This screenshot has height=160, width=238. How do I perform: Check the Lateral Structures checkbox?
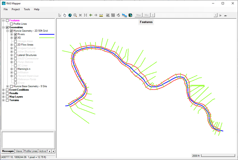(15, 55)
